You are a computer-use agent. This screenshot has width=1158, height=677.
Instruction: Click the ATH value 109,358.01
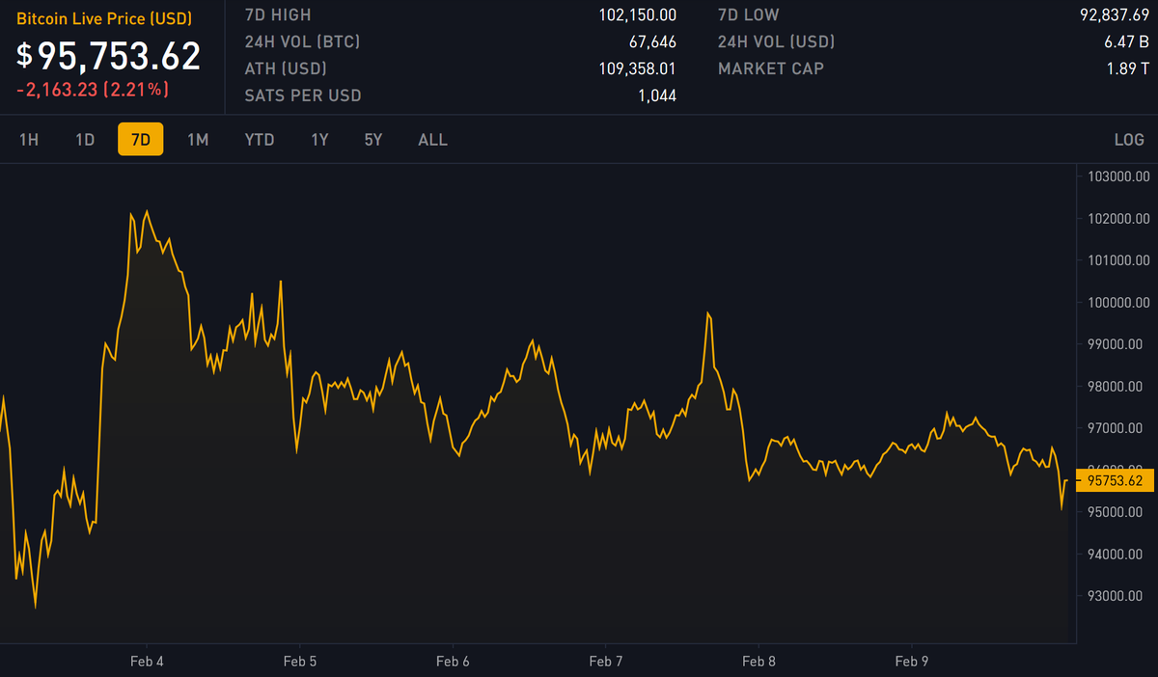point(637,69)
